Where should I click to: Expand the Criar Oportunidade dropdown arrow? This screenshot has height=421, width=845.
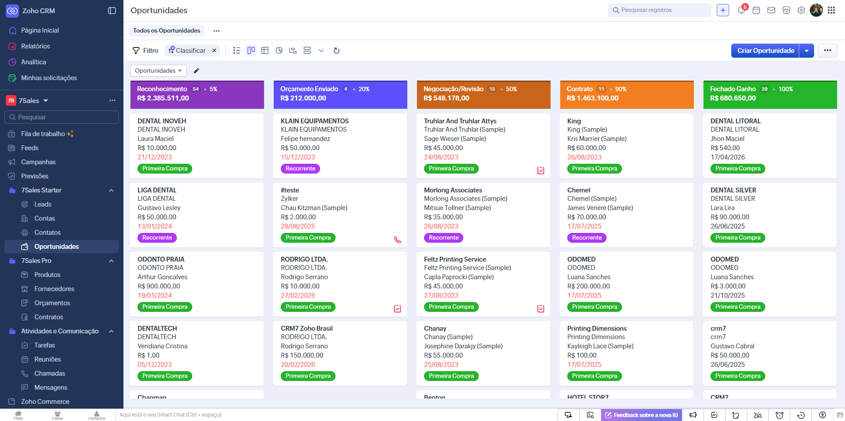(x=806, y=51)
